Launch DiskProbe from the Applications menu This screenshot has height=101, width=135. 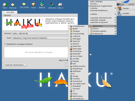(x=78, y=46)
